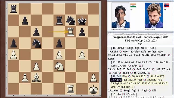The height and width of the screenshot is (98, 174).
Task: Add the '!!' brilliant move annotation
Action: coord(124,97)
